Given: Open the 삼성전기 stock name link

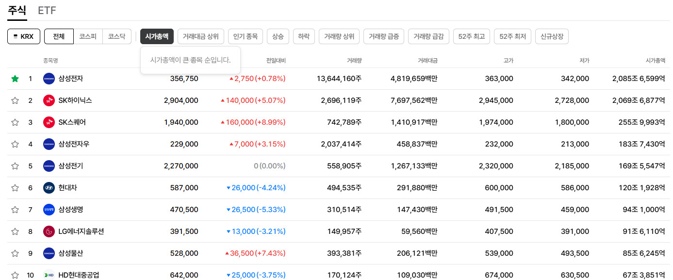Looking at the screenshot, I should tap(71, 166).
